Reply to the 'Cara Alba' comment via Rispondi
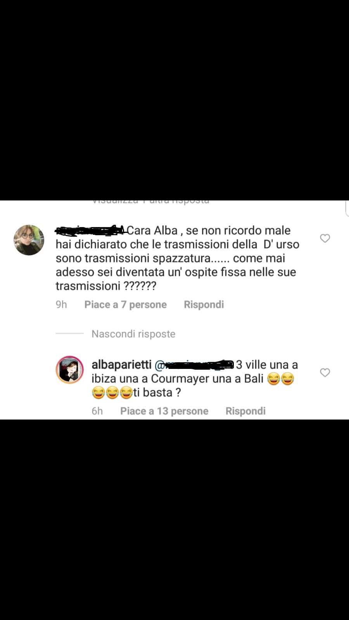 204,305
